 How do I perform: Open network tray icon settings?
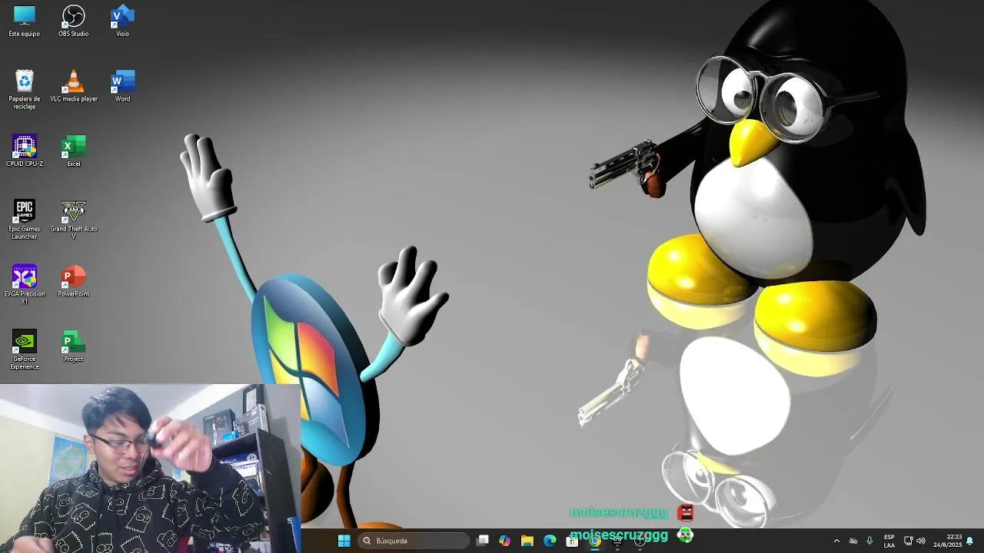(908, 541)
